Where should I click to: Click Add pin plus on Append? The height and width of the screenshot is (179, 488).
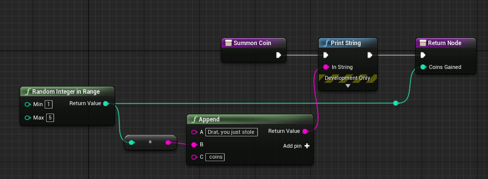pos(307,146)
